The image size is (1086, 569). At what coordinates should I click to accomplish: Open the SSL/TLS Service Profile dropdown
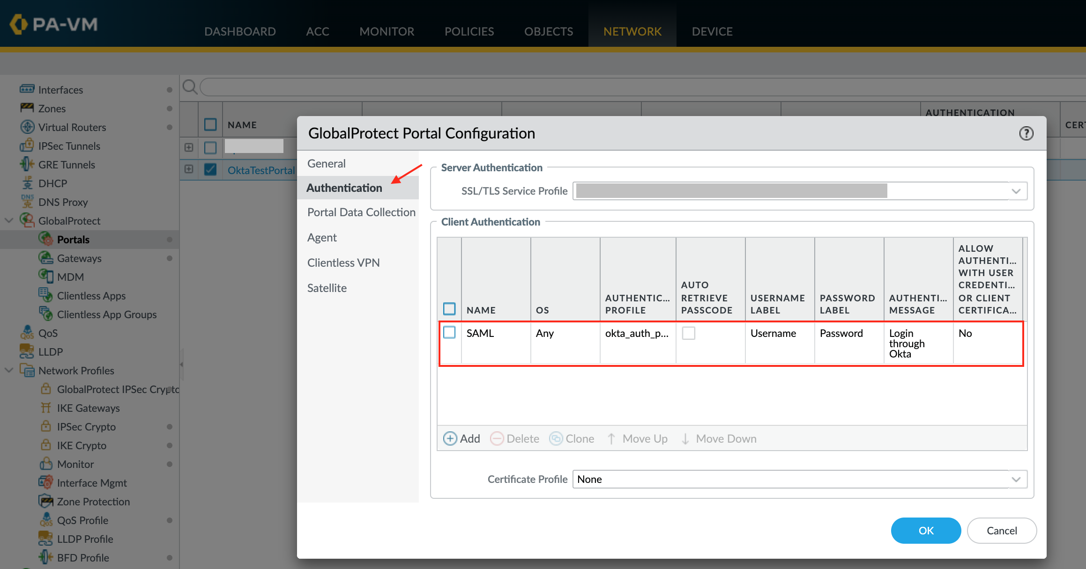[1016, 191]
